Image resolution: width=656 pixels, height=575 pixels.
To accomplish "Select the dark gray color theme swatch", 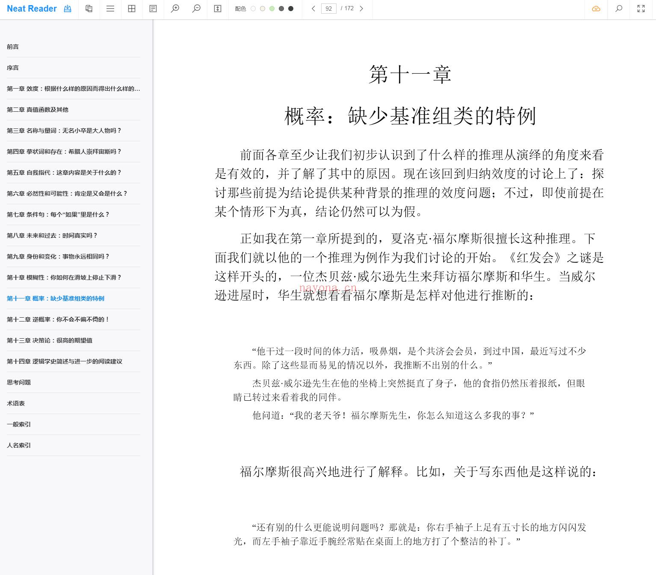I will [281, 9].
